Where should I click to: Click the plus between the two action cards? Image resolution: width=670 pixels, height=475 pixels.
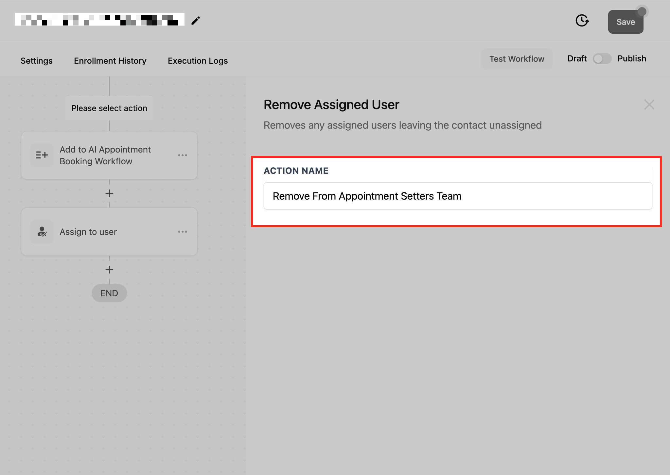pyautogui.click(x=109, y=193)
